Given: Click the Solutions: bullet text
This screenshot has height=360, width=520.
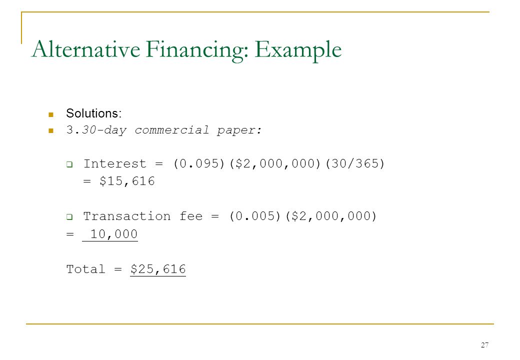Looking at the screenshot, I should point(94,113).
